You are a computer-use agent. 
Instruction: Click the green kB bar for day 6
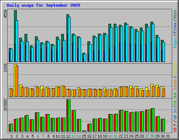click(38, 122)
